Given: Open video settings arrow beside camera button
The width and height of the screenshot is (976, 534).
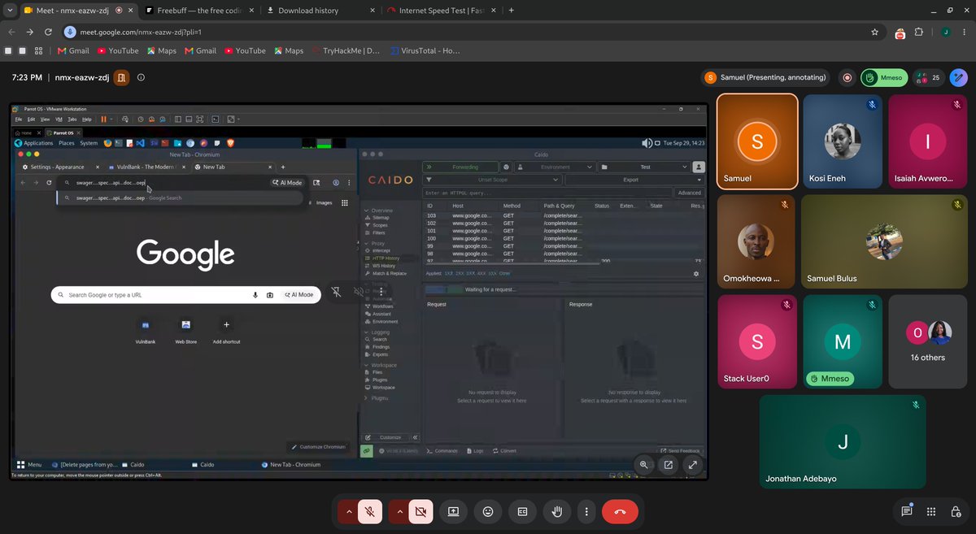Looking at the screenshot, I should [399, 511].
